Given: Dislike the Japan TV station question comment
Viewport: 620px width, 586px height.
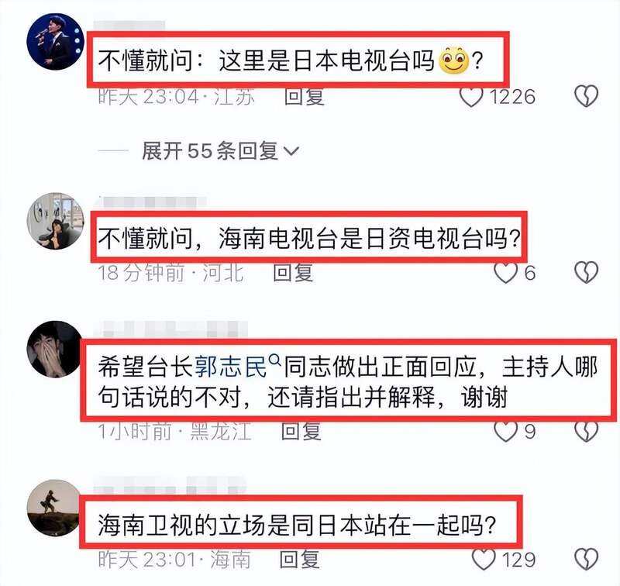Looking at the screenshot, I should point(586,96).
